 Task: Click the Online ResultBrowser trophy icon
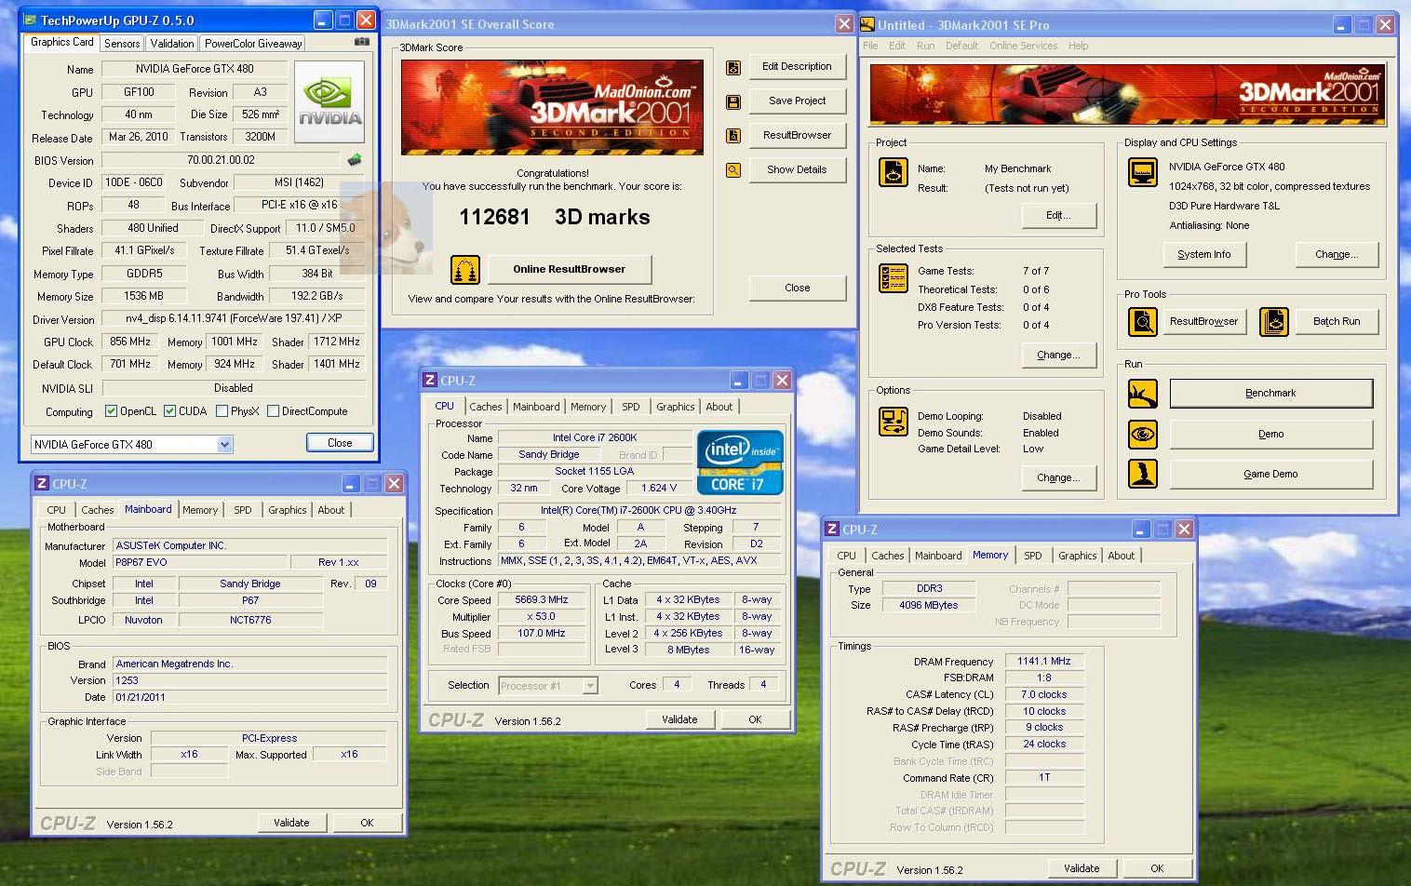(465, 270)
